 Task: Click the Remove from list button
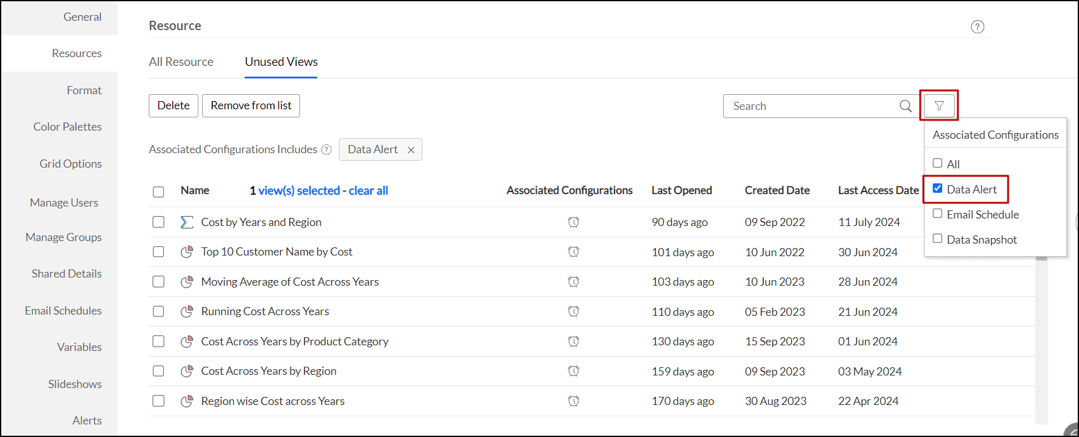[x=250, y=105]
